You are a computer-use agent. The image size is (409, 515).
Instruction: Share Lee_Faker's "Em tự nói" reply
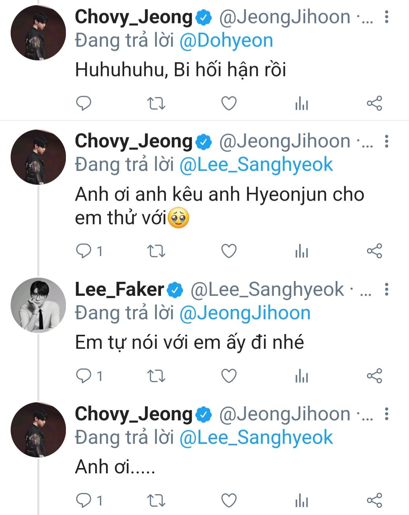click(374, 376)
